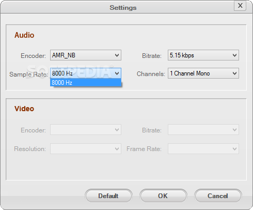253x210 pixels.
Task: Click the Channels label
Action: [x=151, y=74]
